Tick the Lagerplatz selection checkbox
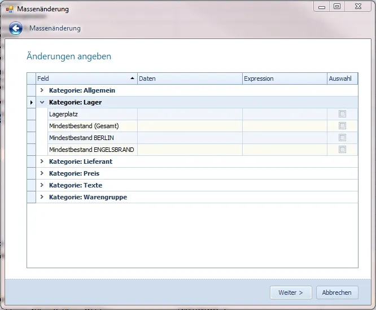Screen dimensions: 376x310 tap(342, 114)
